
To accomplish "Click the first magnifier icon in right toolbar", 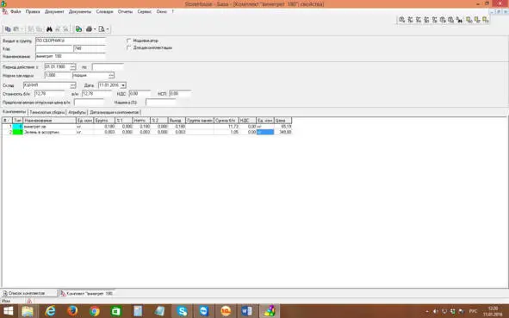I will (402, 20).
